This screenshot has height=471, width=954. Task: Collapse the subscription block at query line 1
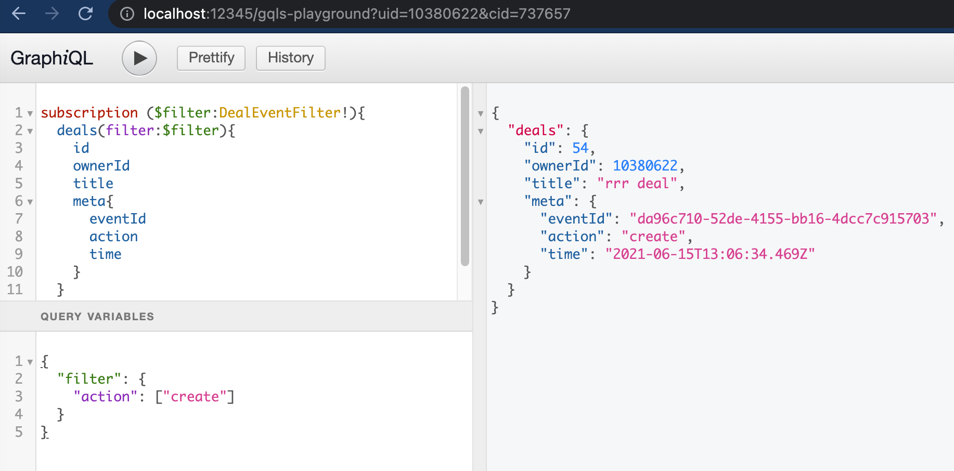coord(30,113)
